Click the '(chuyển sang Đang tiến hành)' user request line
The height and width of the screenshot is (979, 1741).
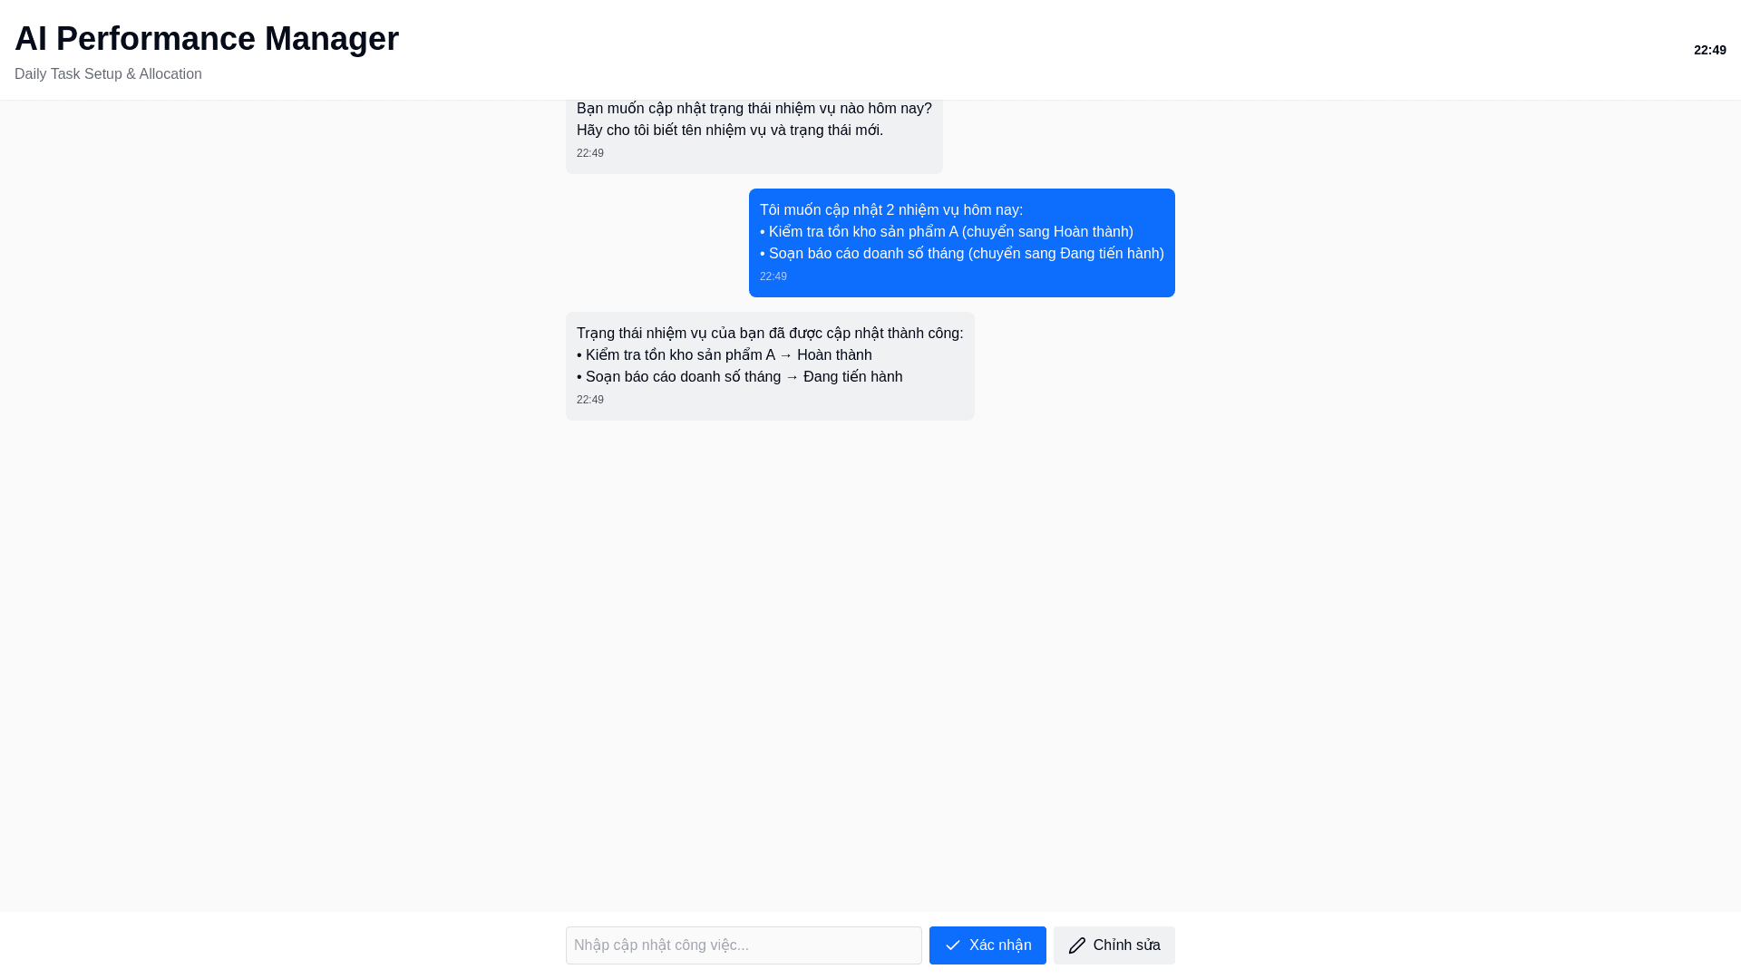961,254
